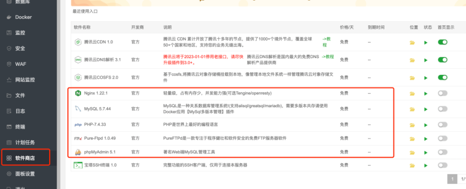This screenshot has height=189, width=466.
Task: Click the 宝塔SSH终端 1.0 software name
Action: click(101, 165)
